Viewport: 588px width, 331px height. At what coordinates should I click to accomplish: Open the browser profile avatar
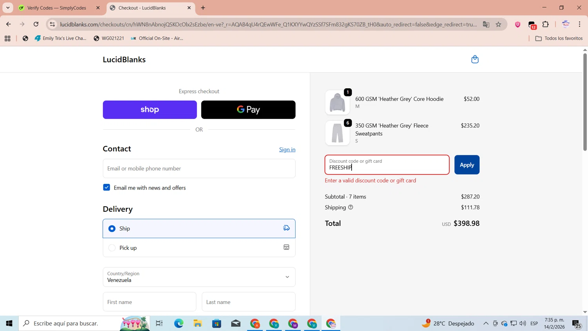click(x=566, y=24)
